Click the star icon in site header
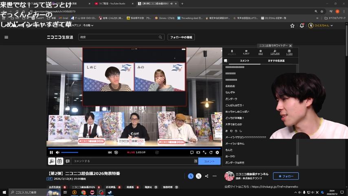Screen dimensions: 348x196 [x=293, y=26]
